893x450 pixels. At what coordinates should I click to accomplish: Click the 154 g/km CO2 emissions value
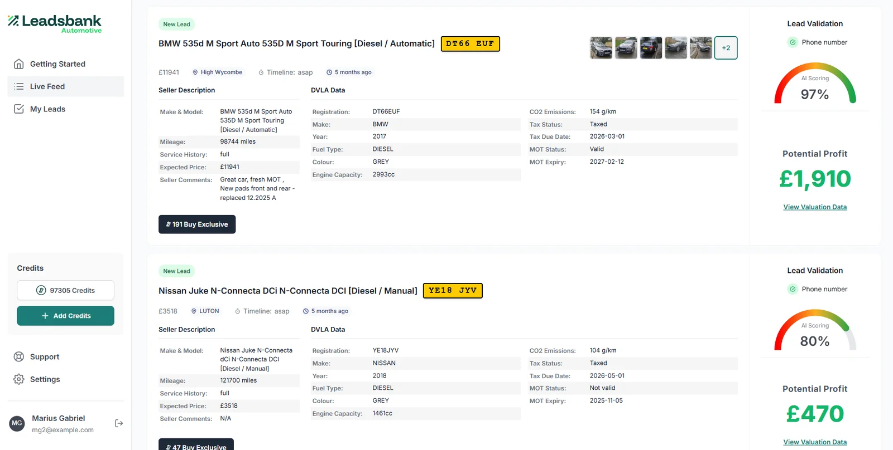[x=603, y=111]
